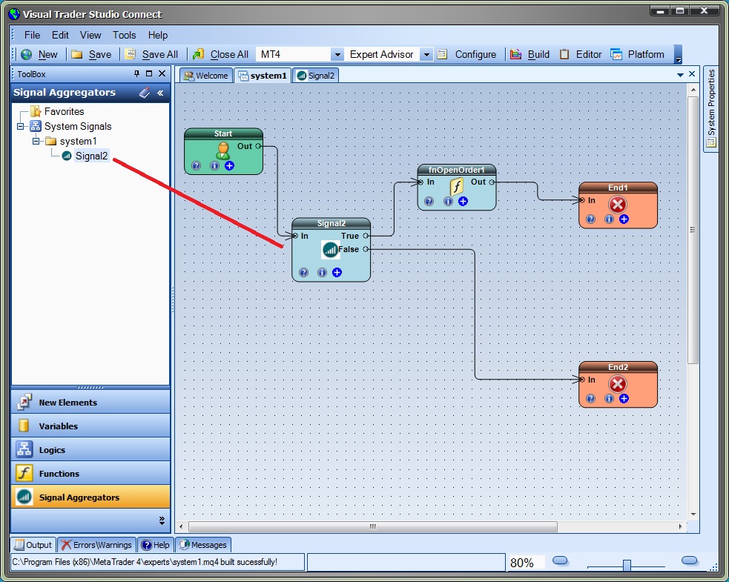Click the eraser icon in Signal Aggregators header
The height and width of the screenshot is (582, 729).
(x=145, y=93)
